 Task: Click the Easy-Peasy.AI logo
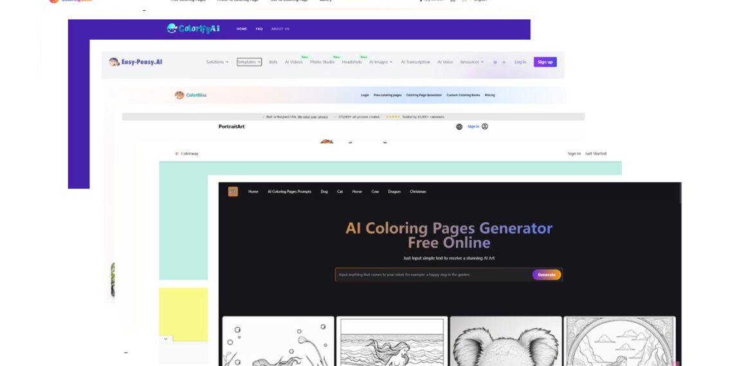tap(136, 62)
